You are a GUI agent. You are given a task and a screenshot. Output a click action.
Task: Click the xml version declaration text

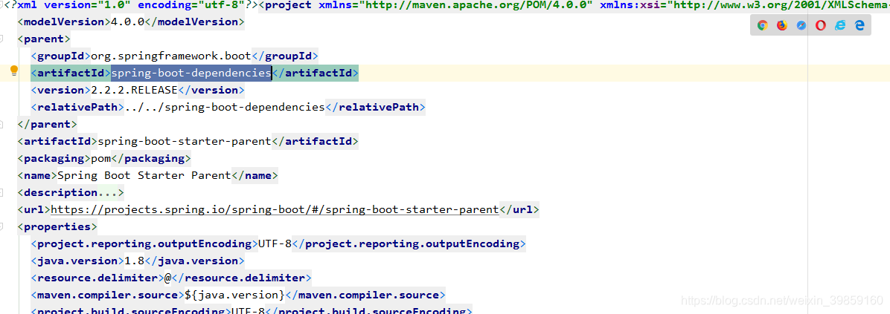pos(131,6)
